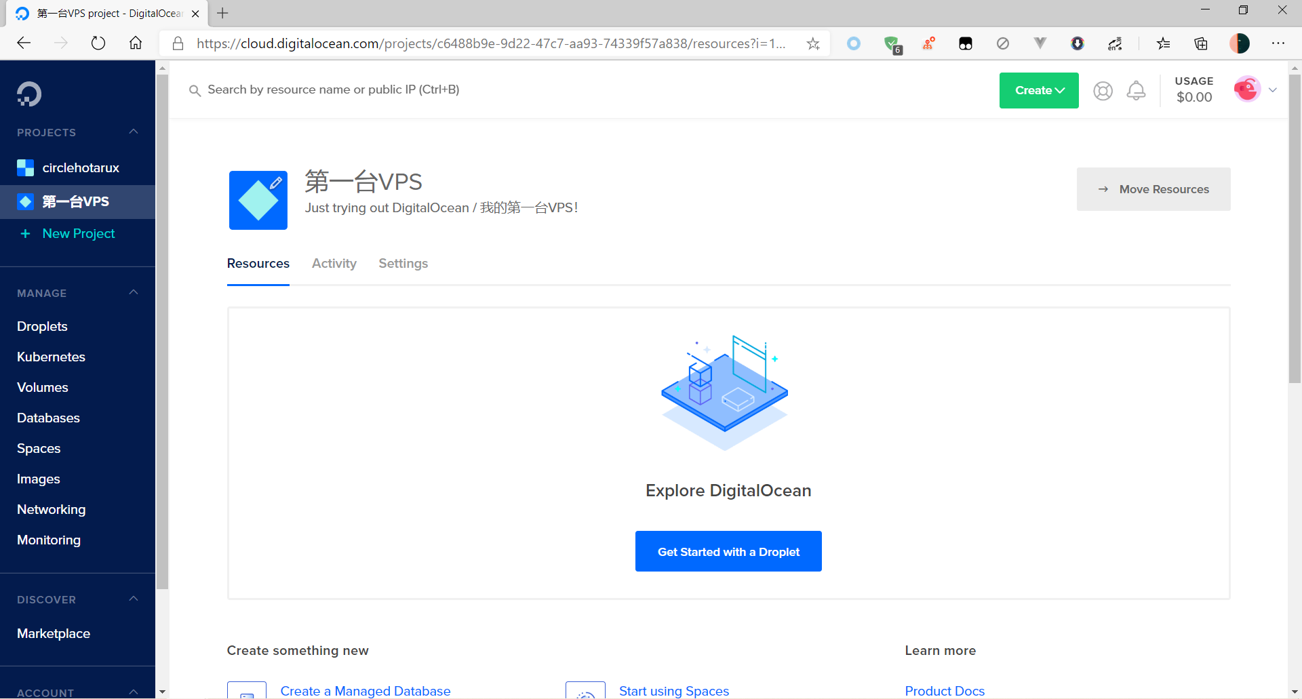1302x699 pixels.
Task: Click the sidebar scrollbar down arrow
Action: click(162, 692)
